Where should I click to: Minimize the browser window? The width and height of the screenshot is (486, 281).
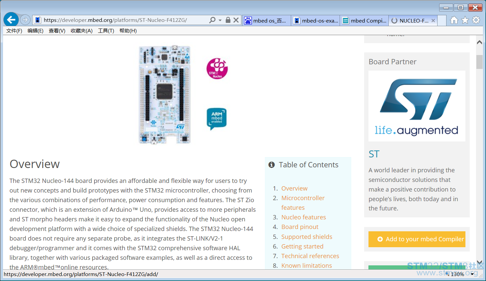click(x=446, y=8)
